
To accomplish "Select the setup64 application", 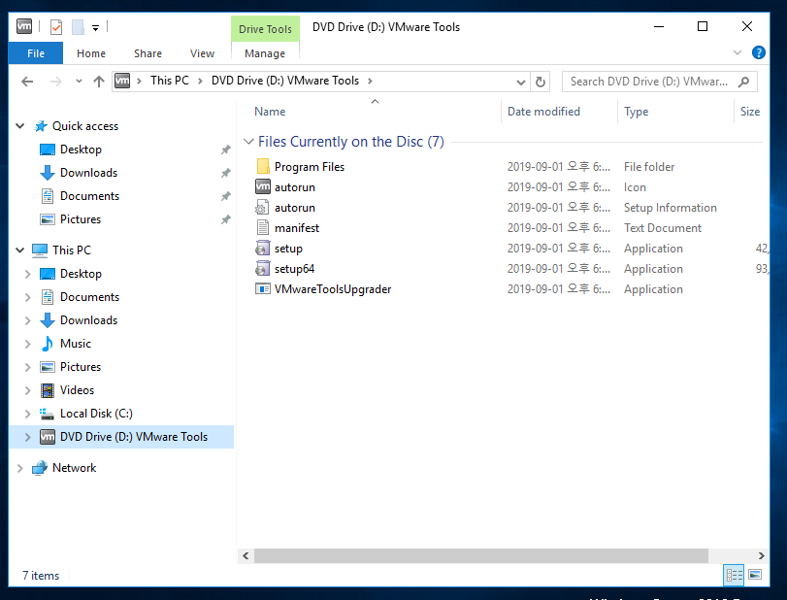I will [x=294, y=269].
